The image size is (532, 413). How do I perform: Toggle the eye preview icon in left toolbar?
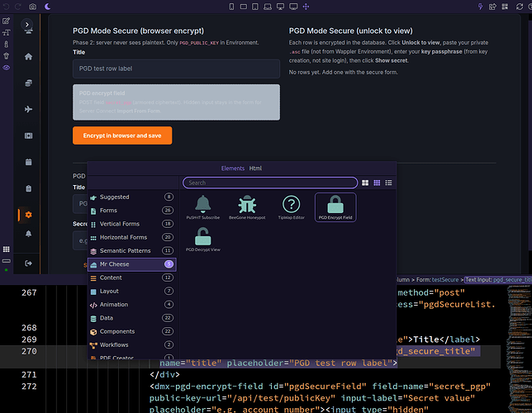tap(6, 68)
